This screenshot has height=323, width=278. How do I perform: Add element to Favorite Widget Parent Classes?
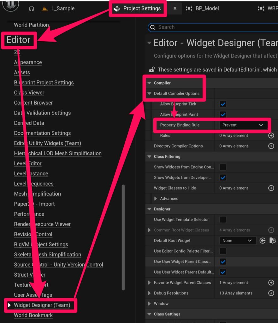coord(271,283)
